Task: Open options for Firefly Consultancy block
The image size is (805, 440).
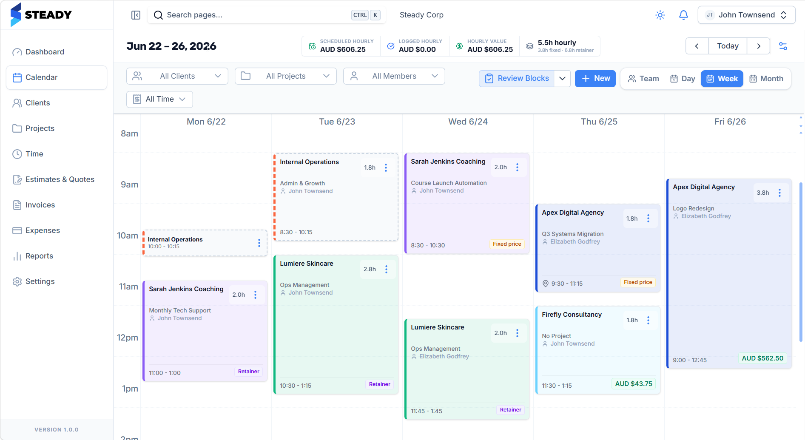Action: tap(649, 320)
